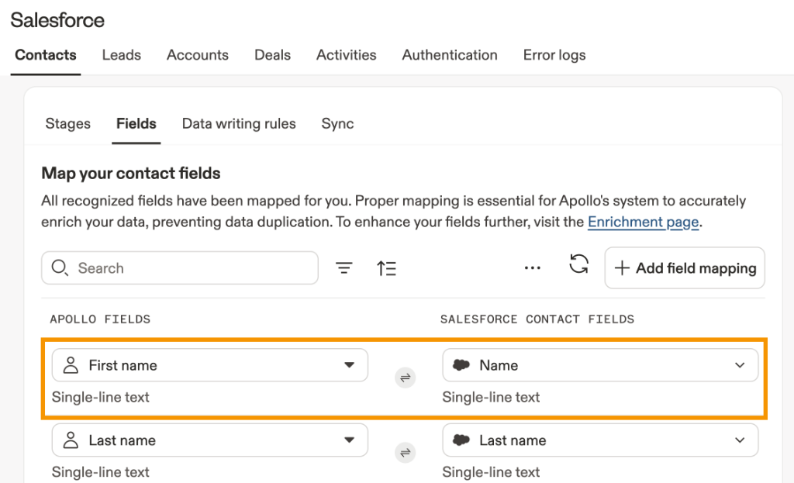The width and height of the screenshot is (794, 483).
Task: Click the person icon beside Last name
Action: click(71, 440)
